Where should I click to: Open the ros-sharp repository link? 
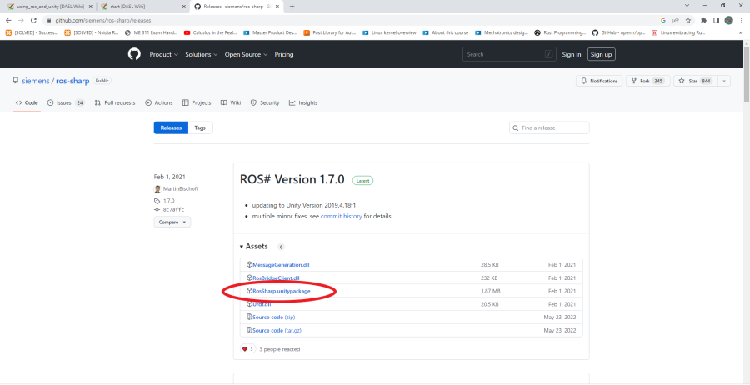72,82
